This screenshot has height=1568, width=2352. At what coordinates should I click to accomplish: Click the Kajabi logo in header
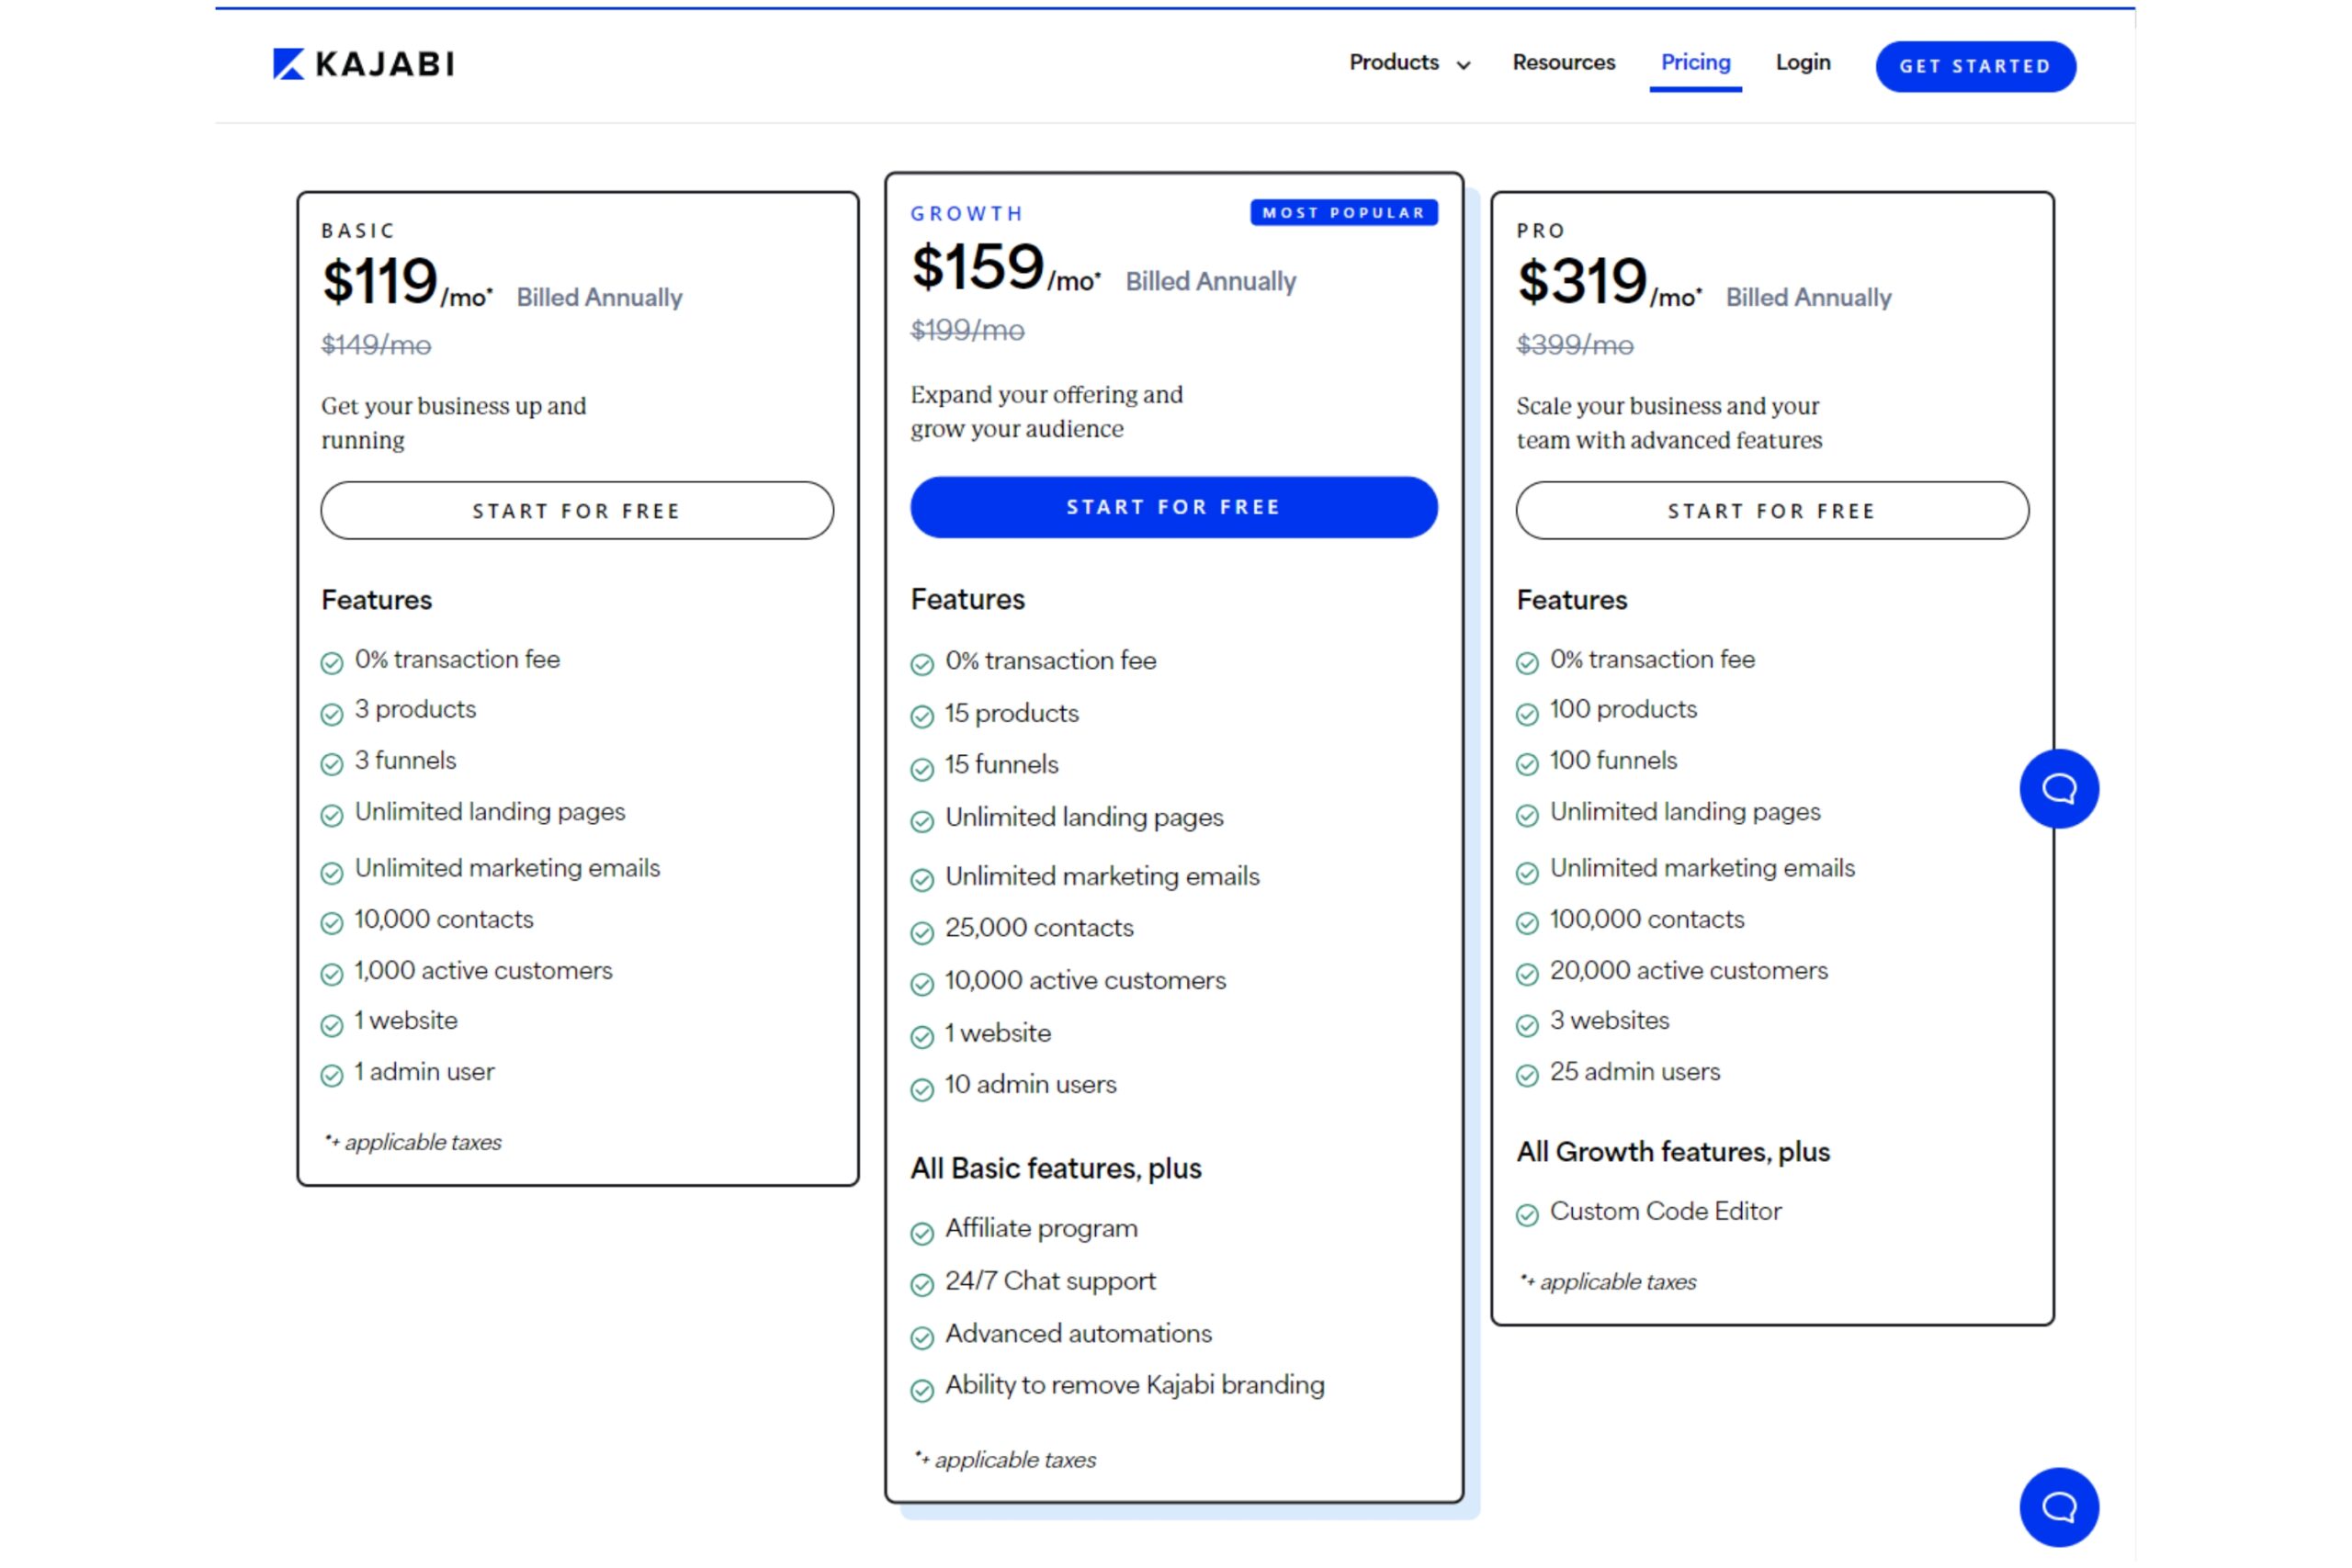click(363, 64)
